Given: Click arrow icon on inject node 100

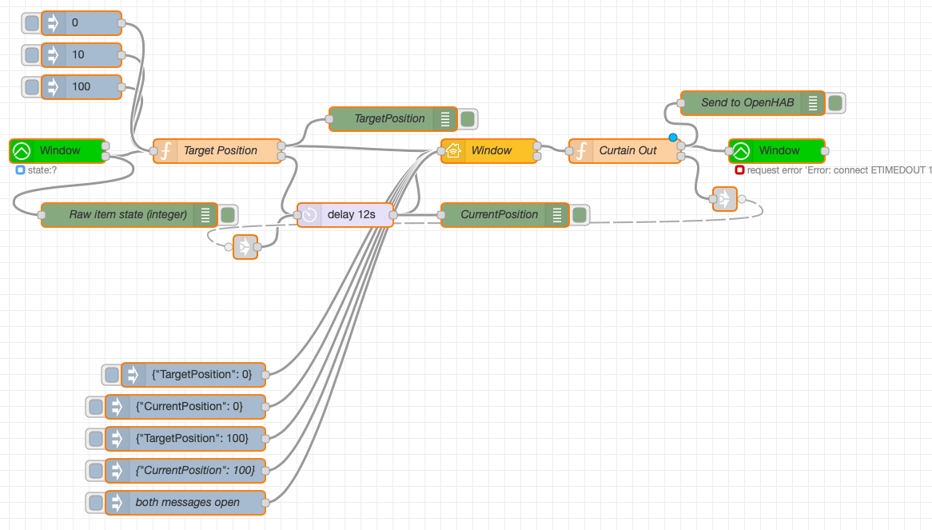Looking at the screenshot, I should click(x=52, y=87).
